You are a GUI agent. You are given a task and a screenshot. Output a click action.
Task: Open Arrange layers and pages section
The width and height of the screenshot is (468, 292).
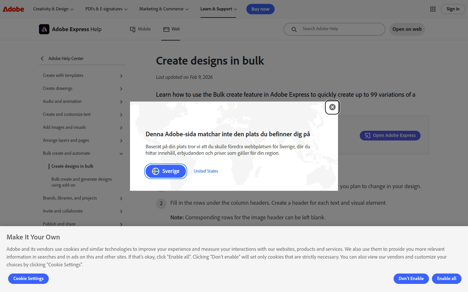[66, 140]
